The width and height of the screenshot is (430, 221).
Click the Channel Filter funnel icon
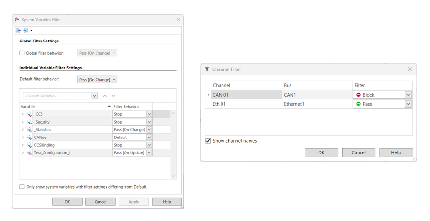click(207, 69)
